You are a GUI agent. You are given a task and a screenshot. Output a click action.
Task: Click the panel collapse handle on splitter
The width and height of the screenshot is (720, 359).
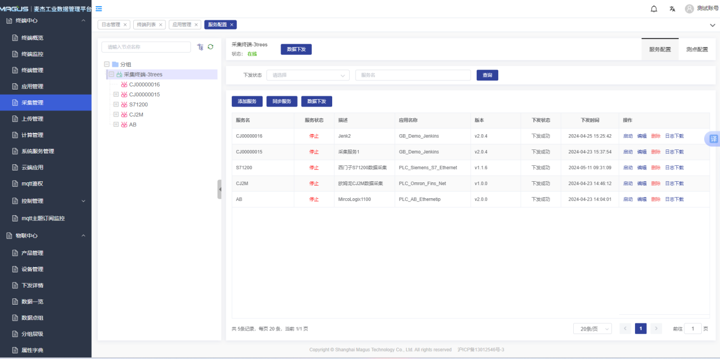pyautogui.click(x=219, y=189)
